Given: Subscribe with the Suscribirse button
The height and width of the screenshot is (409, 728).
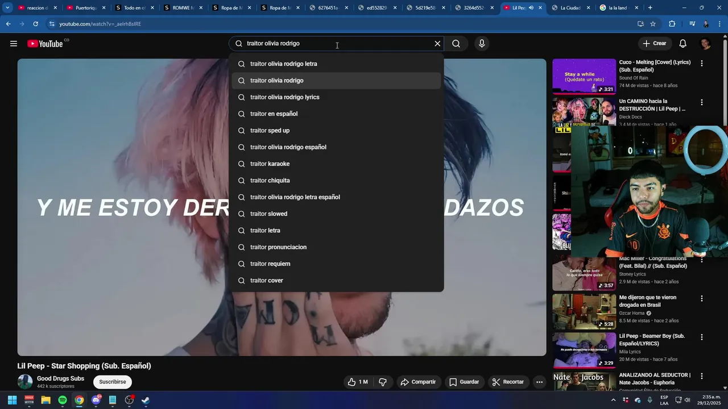Looking at the screenshot, I should click(x=113, y=382).
